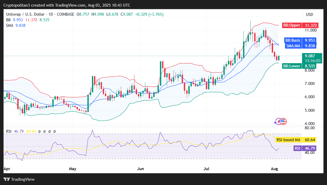Click the Jul date marker on time axis
Image resolution: width=327 pixels, height=185 pixels.
point(206,168)
